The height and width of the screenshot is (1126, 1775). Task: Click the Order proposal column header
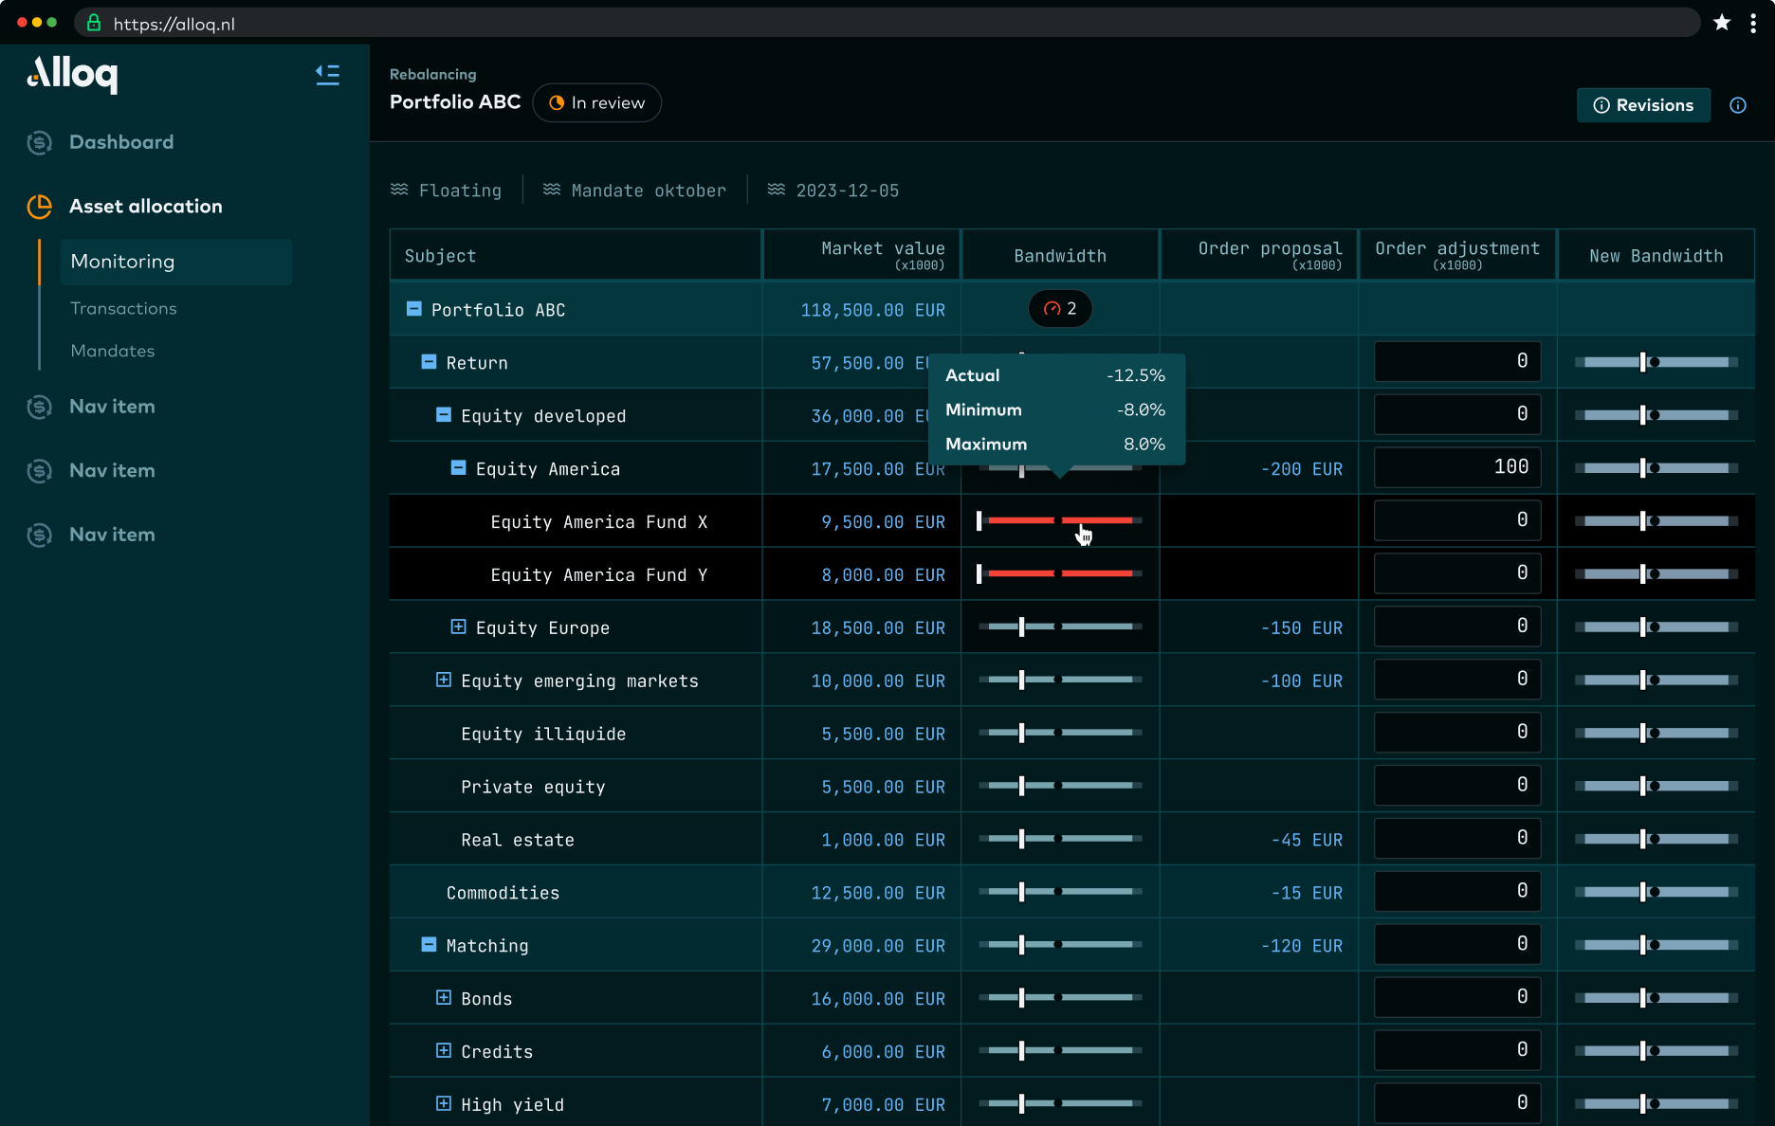1259,255
